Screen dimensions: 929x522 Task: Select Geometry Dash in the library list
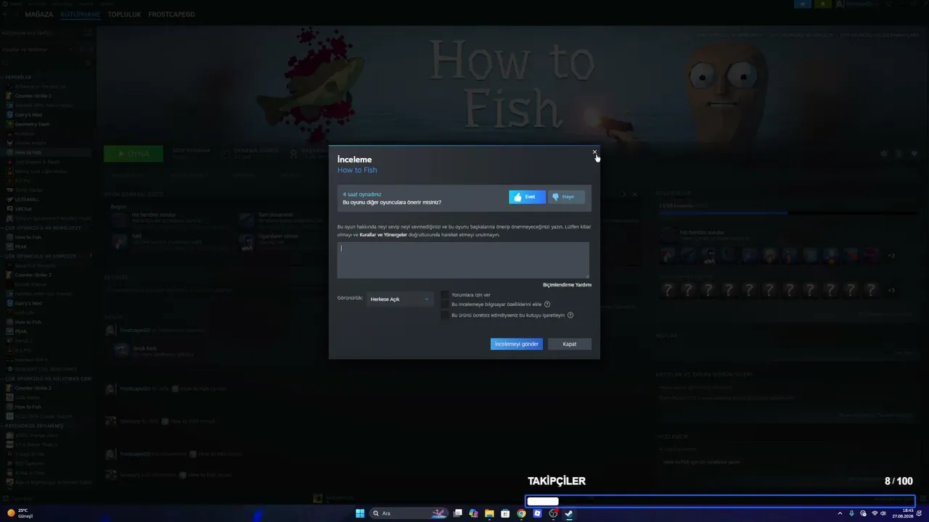click(33, 124)
